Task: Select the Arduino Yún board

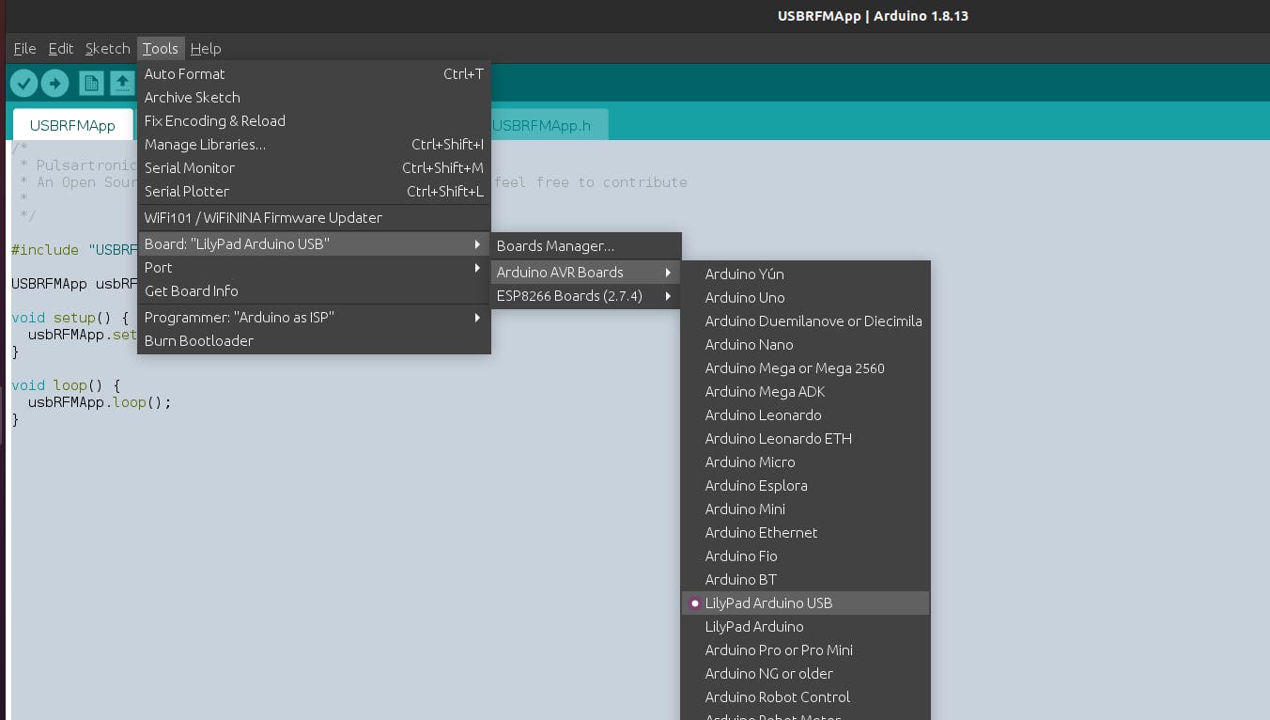Action: pos(806,274)
